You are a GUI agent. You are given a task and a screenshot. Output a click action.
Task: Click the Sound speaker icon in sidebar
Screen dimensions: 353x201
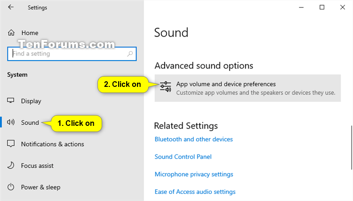(x=10, y=122)
